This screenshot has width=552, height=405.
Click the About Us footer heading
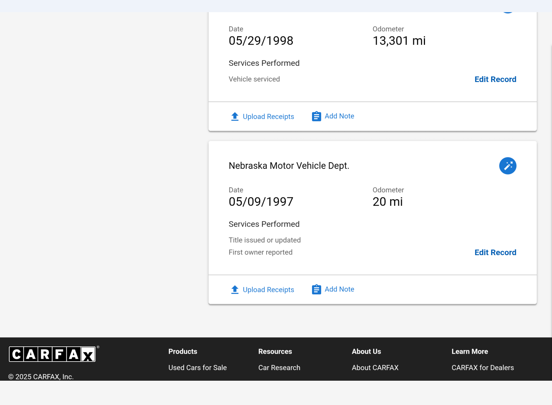[366, 351]
